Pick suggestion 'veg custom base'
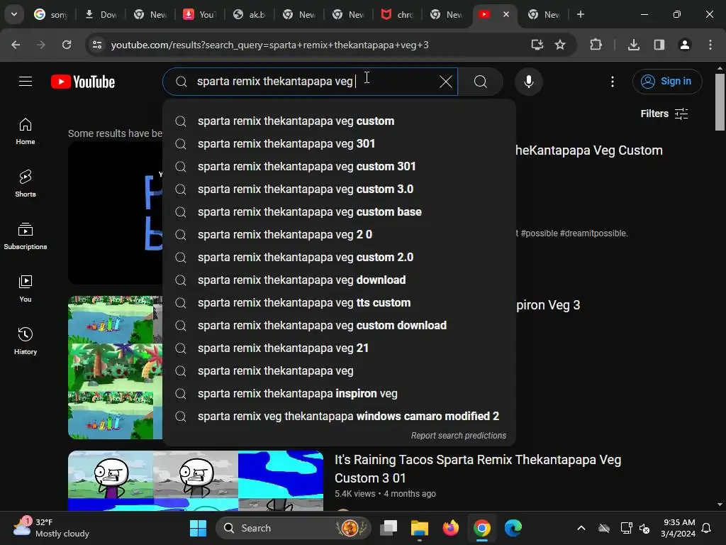The width and height of the screenshot is (726, 545). pos(339,211)
